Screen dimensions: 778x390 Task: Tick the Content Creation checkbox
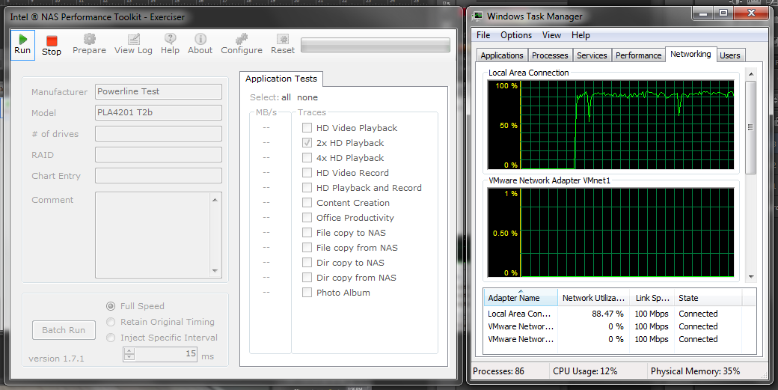click(x=307, y=202)
